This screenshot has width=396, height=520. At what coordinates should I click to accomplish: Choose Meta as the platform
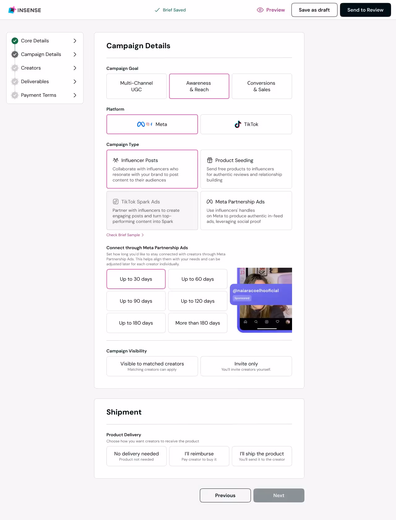pyautogui.click(x=152, y=124)
